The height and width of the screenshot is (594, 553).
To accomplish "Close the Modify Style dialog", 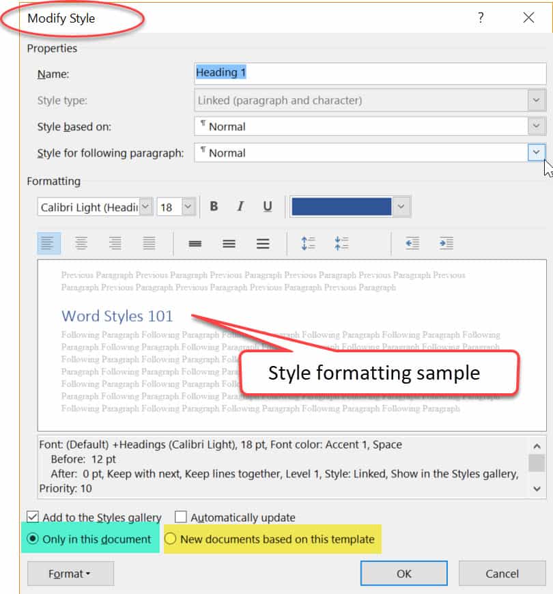I will point(528,18).
